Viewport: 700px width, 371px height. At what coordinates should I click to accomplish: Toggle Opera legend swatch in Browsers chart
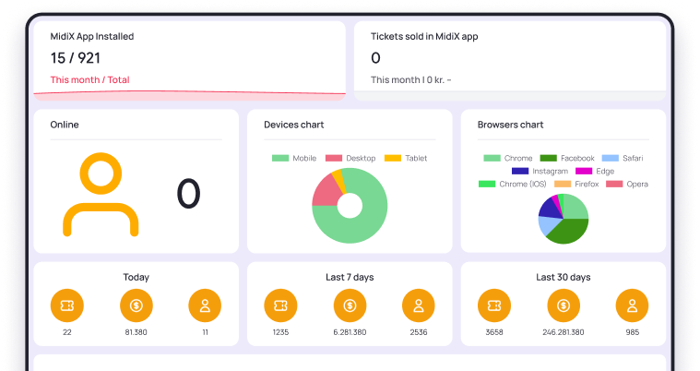[614, 185]
